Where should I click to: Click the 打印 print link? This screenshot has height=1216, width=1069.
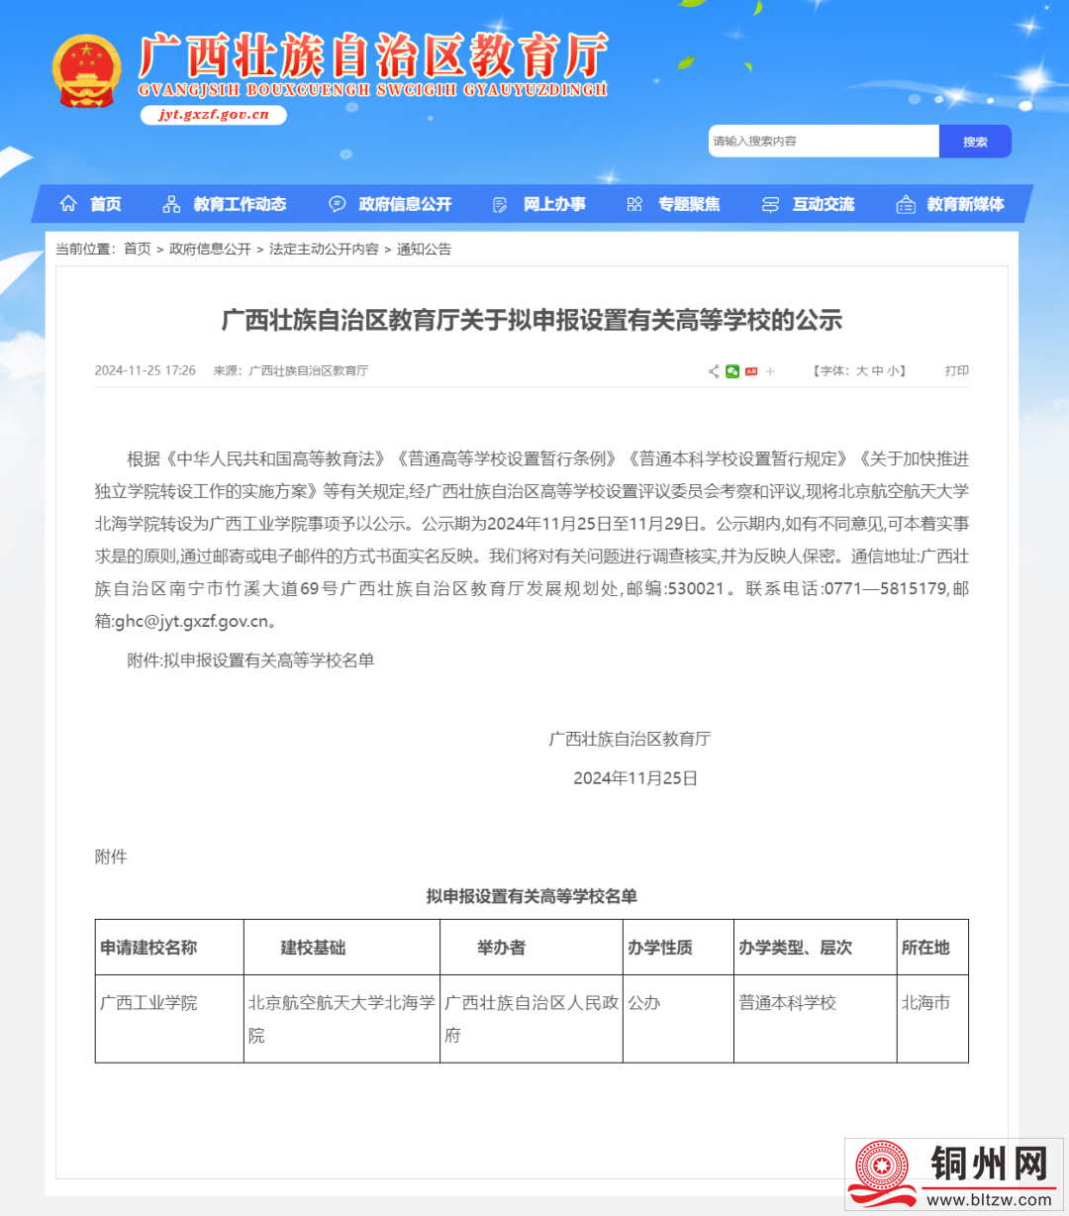click(x=955, y=371)
